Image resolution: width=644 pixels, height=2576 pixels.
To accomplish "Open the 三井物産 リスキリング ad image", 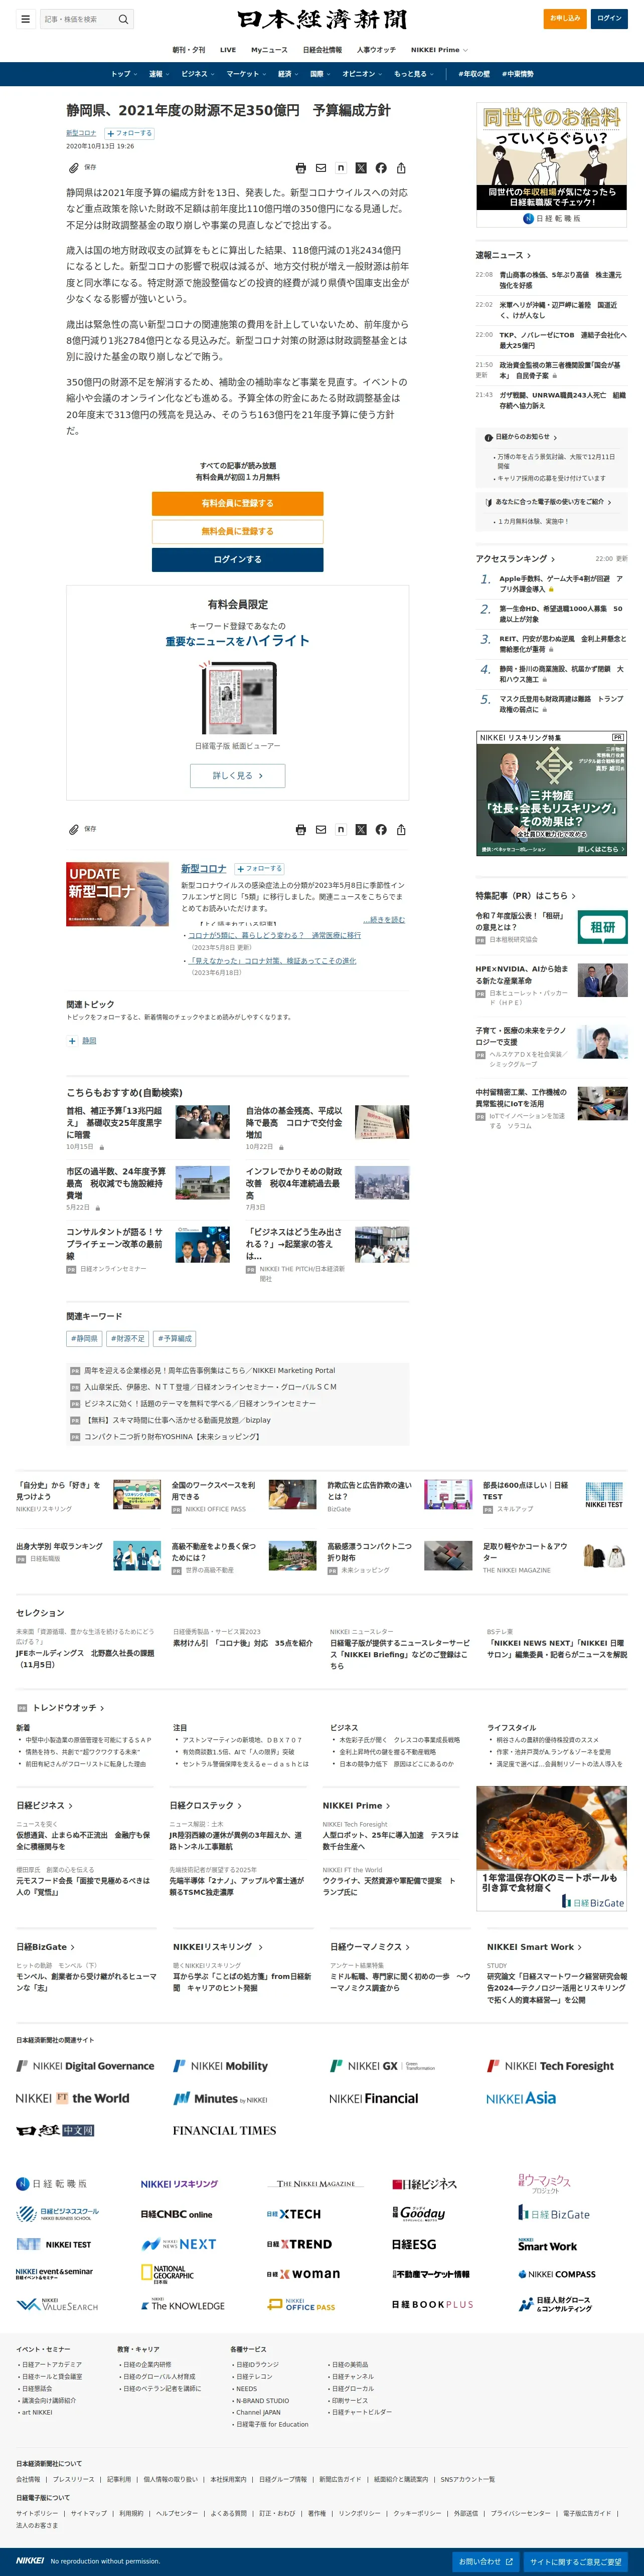I will click(x=552, y=794).
